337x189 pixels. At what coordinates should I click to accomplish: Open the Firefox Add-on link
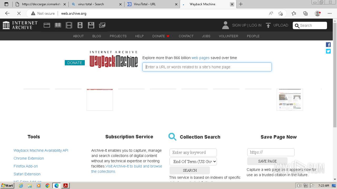tap(26, 166)
